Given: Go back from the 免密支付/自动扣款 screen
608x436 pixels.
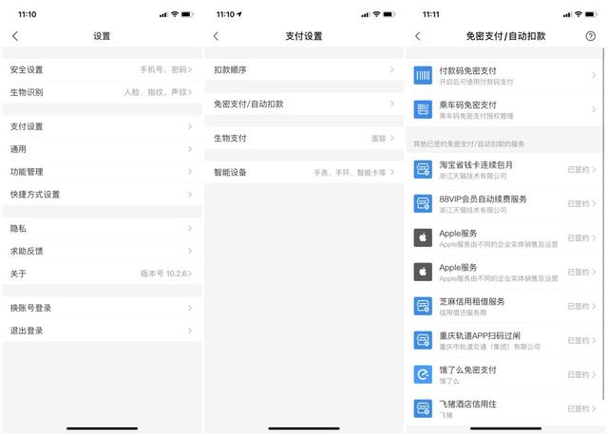Looking at the screenshot, I should click(x=417, y=36).
